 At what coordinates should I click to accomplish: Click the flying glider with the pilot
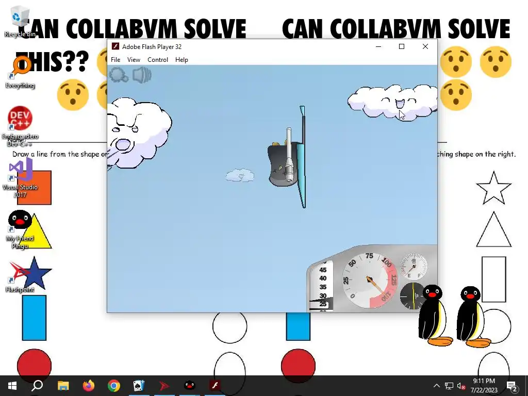click(287, 158)
